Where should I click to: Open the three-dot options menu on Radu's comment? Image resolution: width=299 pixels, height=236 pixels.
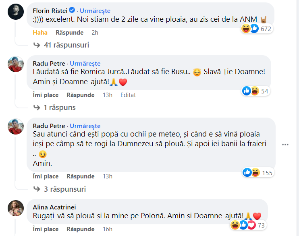tap(285, 145)
